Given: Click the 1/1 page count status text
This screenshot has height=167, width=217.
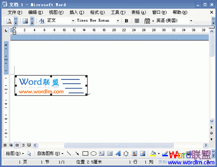Looking at the screenshot, I should [x=62, y=162].
